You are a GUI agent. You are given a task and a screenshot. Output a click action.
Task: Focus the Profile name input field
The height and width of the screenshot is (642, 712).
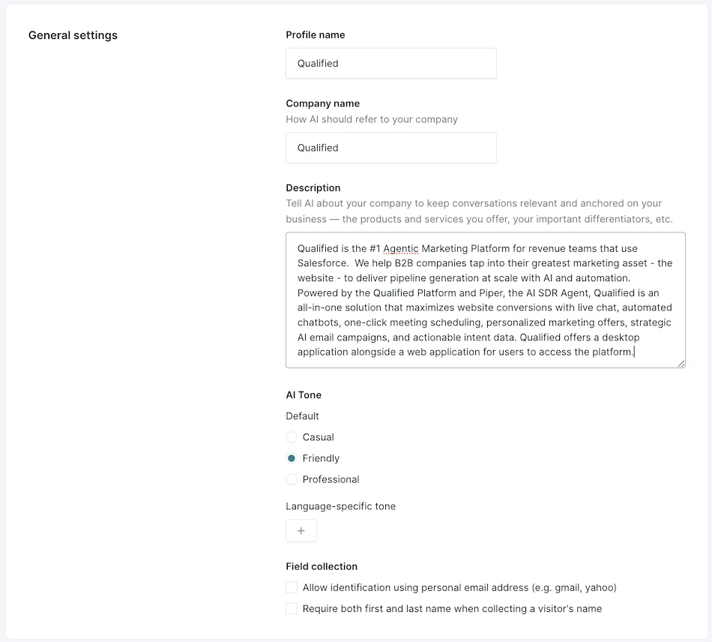coord(391,63)
